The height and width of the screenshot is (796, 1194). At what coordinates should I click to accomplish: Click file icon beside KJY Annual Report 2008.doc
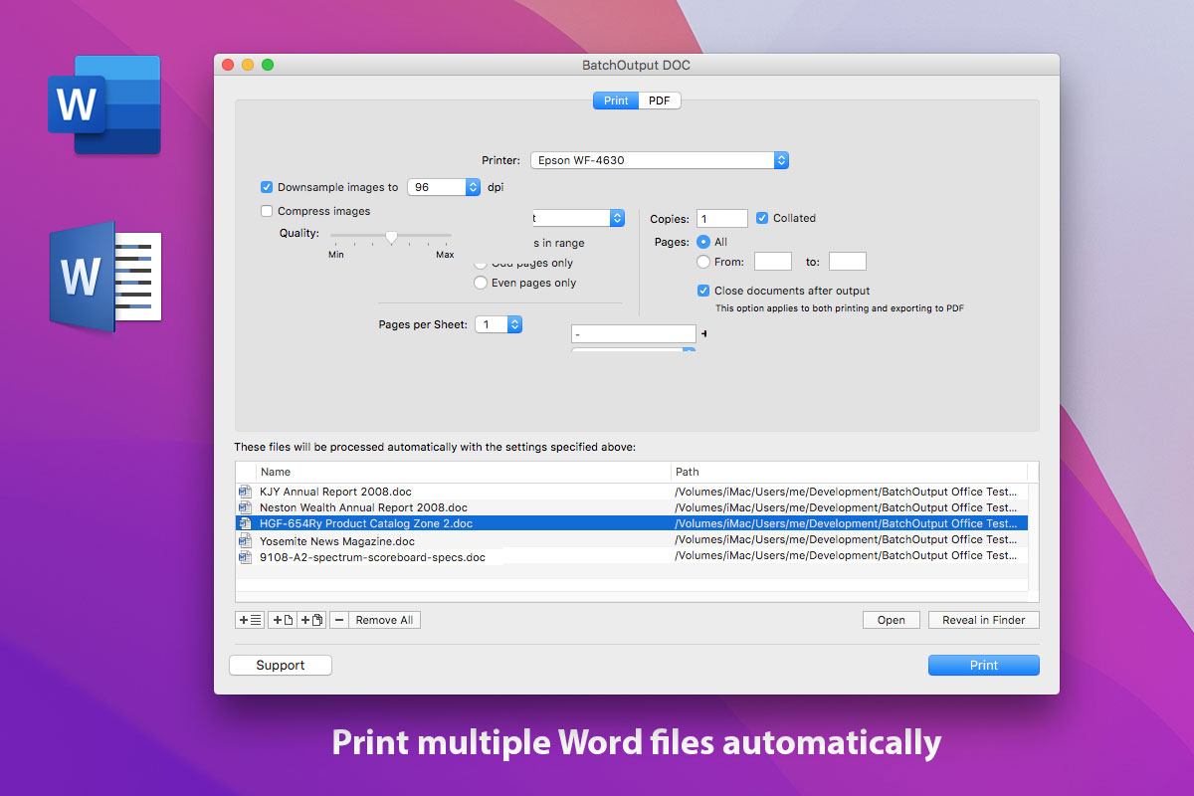pyautogui.click(x=245, y=492)
